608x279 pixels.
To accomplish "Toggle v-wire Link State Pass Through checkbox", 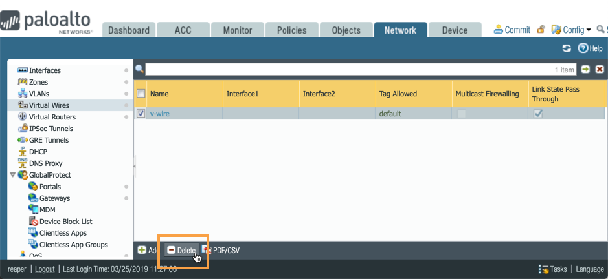I will click(538, 114).
